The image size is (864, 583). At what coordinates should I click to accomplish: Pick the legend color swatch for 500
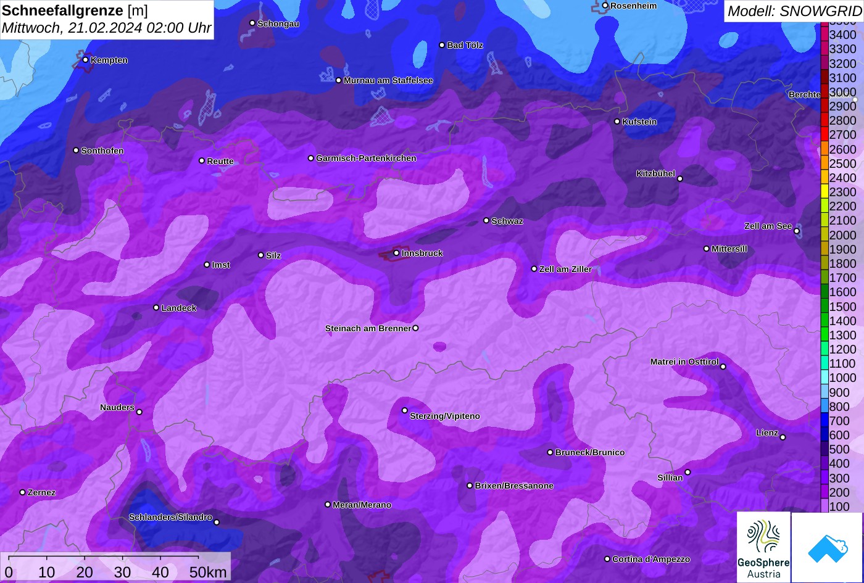825,448
